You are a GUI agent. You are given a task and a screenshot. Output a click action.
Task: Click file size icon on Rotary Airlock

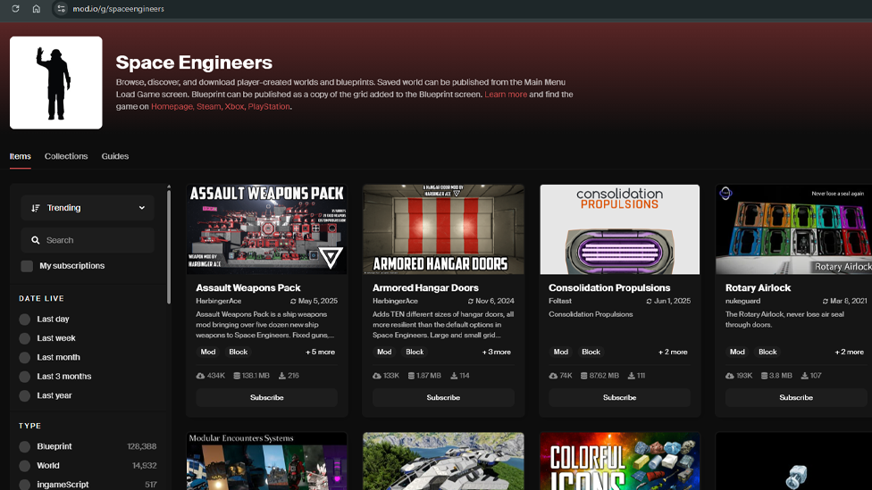click(x=764, y=376)
